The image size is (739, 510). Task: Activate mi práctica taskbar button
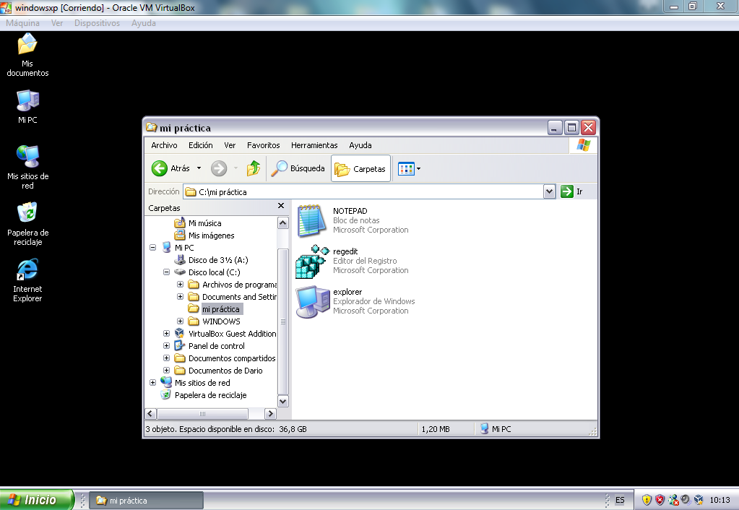pyautogui.click(x=147, y=501)
